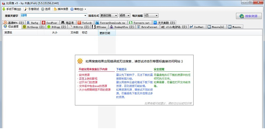The image size is (265, 133).
Task: Open the 排序方式 更新日期 sort dropdown
Action: (109, 15)
